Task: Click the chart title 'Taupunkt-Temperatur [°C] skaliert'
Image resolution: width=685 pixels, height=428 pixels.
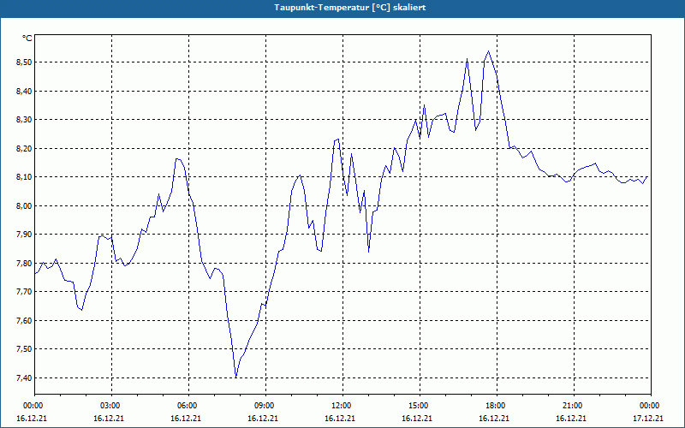Action: click(350, 8)
